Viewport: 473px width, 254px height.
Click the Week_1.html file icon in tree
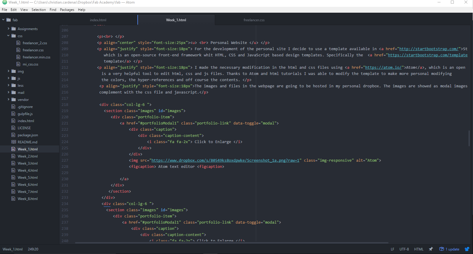point(13,149)
